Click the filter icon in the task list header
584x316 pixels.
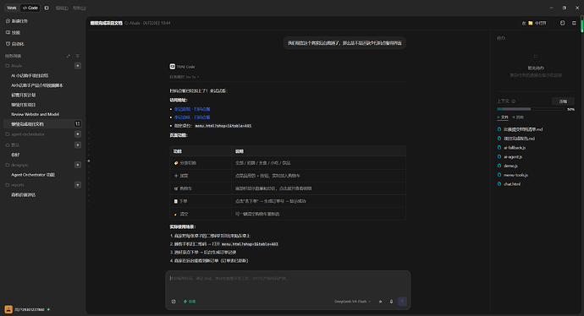coord(78,56)
